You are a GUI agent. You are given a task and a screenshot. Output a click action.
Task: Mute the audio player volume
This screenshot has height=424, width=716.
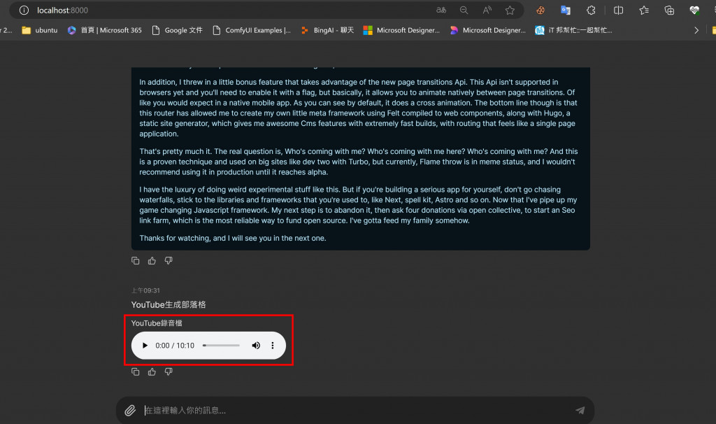[256, 346]
